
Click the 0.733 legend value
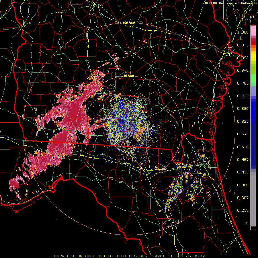[x=243, y=96]
